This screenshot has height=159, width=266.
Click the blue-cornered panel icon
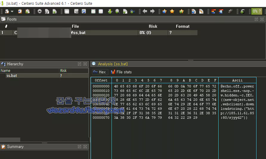101,11
